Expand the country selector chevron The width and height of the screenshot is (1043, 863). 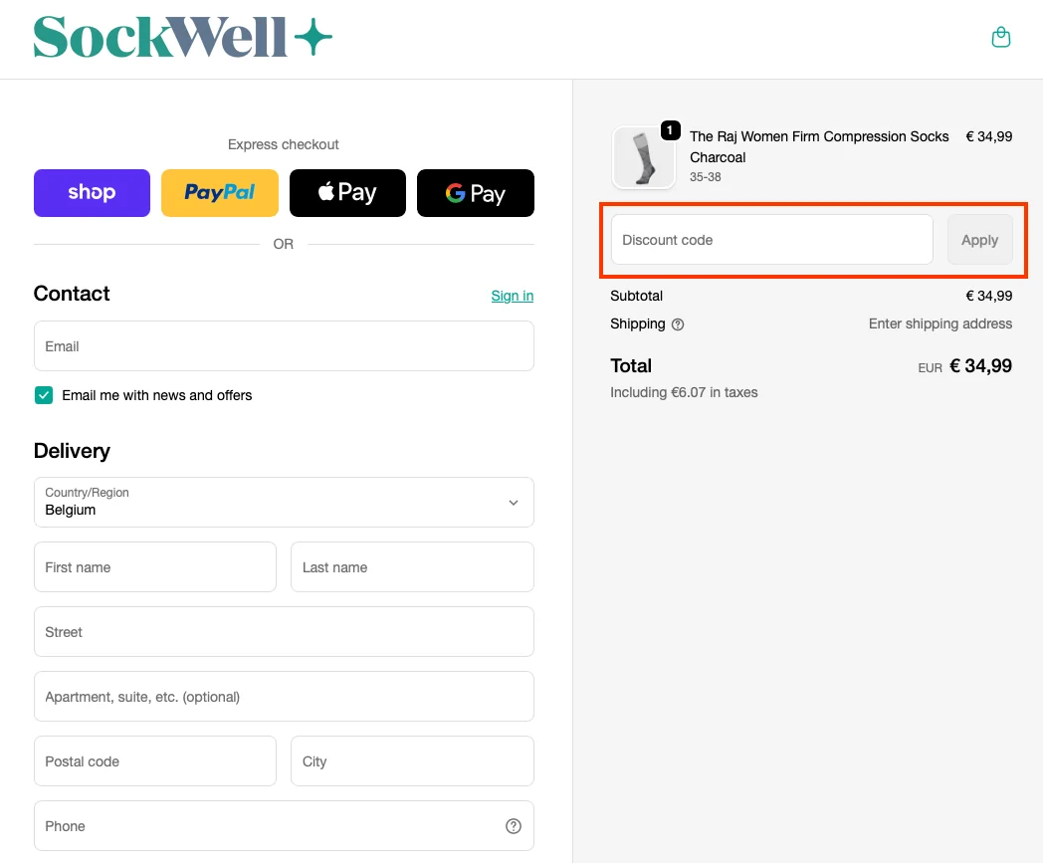[514, 502]
